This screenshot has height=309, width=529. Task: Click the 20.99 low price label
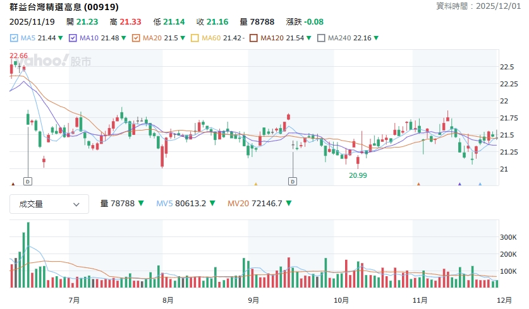pos(358,175)
